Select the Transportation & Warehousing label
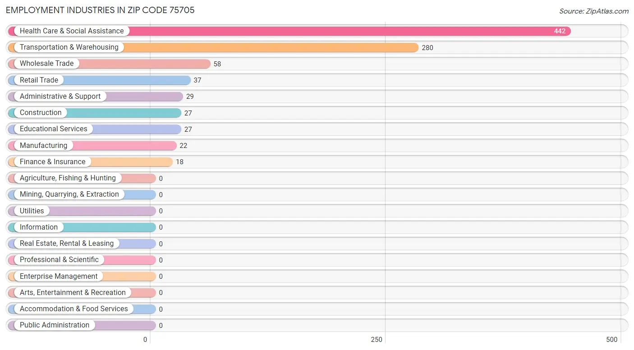Screen dimensions: 634x350 (x=69, y=47)
